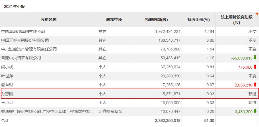This screenshot has width=259, height=127.
Task: Select shareholder 王小可
Action: (x=7, y=103)
